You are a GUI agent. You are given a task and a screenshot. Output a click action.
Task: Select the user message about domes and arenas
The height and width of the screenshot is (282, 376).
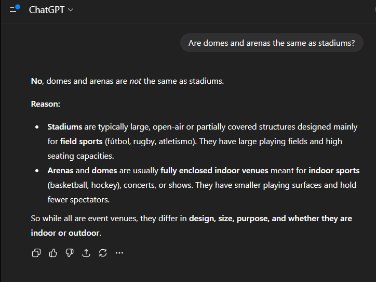pos(272,43)
